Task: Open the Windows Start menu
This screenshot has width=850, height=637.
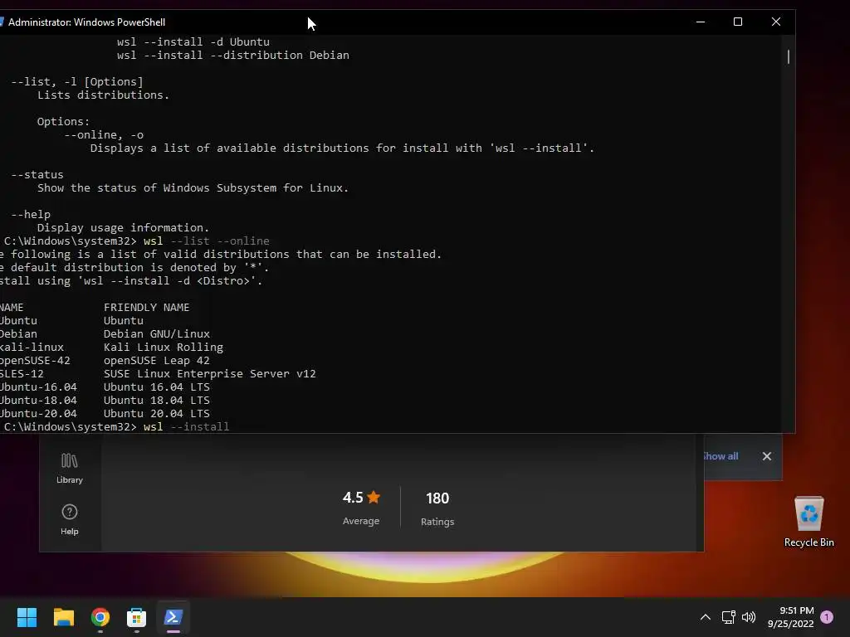Action: point(27,617)
